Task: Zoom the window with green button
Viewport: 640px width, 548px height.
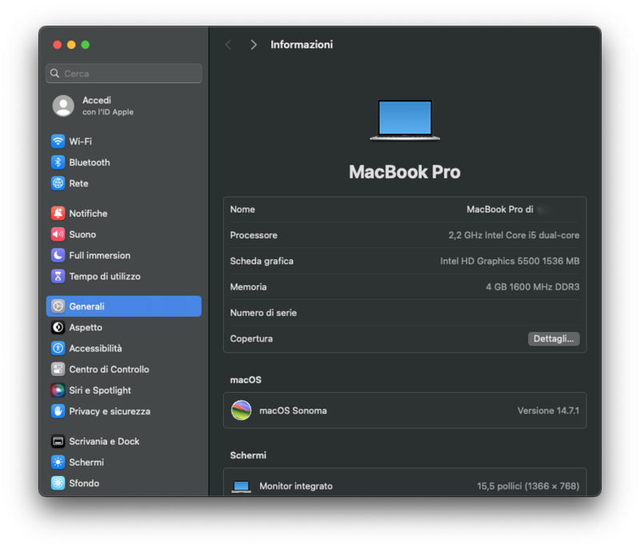Action: click(x=86, y=45)
